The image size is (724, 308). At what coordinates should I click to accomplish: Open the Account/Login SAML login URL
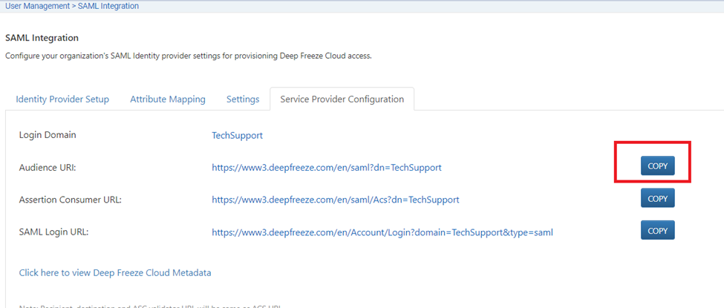click(382, 232)
